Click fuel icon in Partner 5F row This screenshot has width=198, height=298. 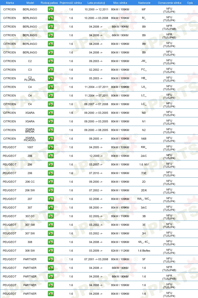51,259
